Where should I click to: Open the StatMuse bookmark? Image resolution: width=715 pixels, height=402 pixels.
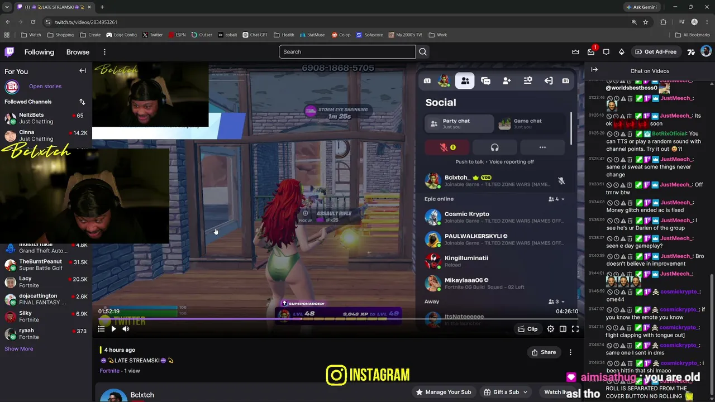(x=312, y=35)
